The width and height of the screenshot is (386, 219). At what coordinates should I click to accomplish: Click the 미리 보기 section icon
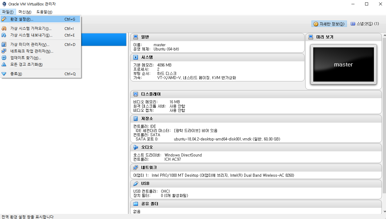point(311,37)
